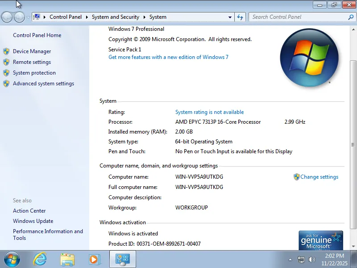Go forward with the Forward arrow button

tap(19, 17)
